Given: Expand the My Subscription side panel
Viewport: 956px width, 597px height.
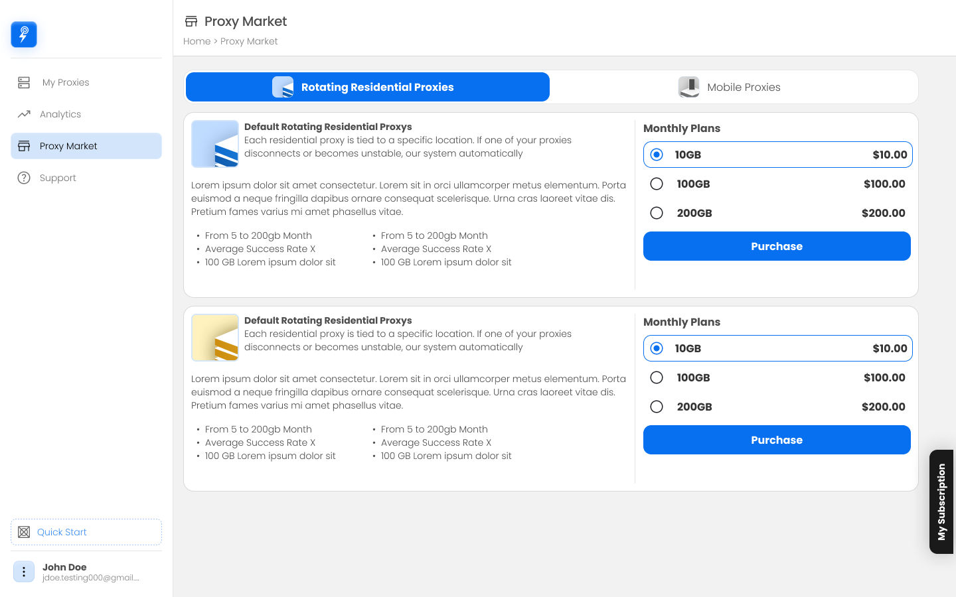Looking at the screenshot, I should [941, 501].
